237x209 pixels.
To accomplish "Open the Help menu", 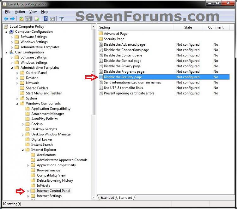I will (x=45, y=12).
